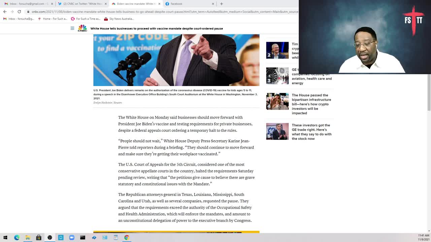Open Microsoft Store from the taskbar
431x242 pixels.
pos(39,238)
